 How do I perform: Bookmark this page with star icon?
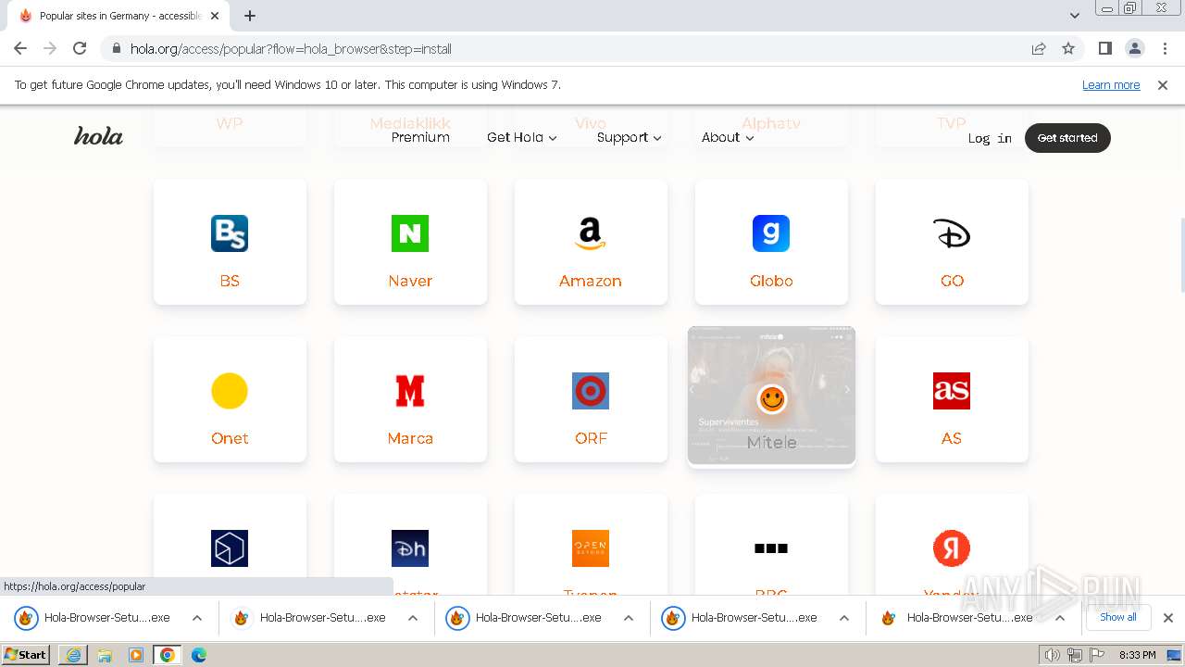pyautogui.click(x=1068, y=49)
